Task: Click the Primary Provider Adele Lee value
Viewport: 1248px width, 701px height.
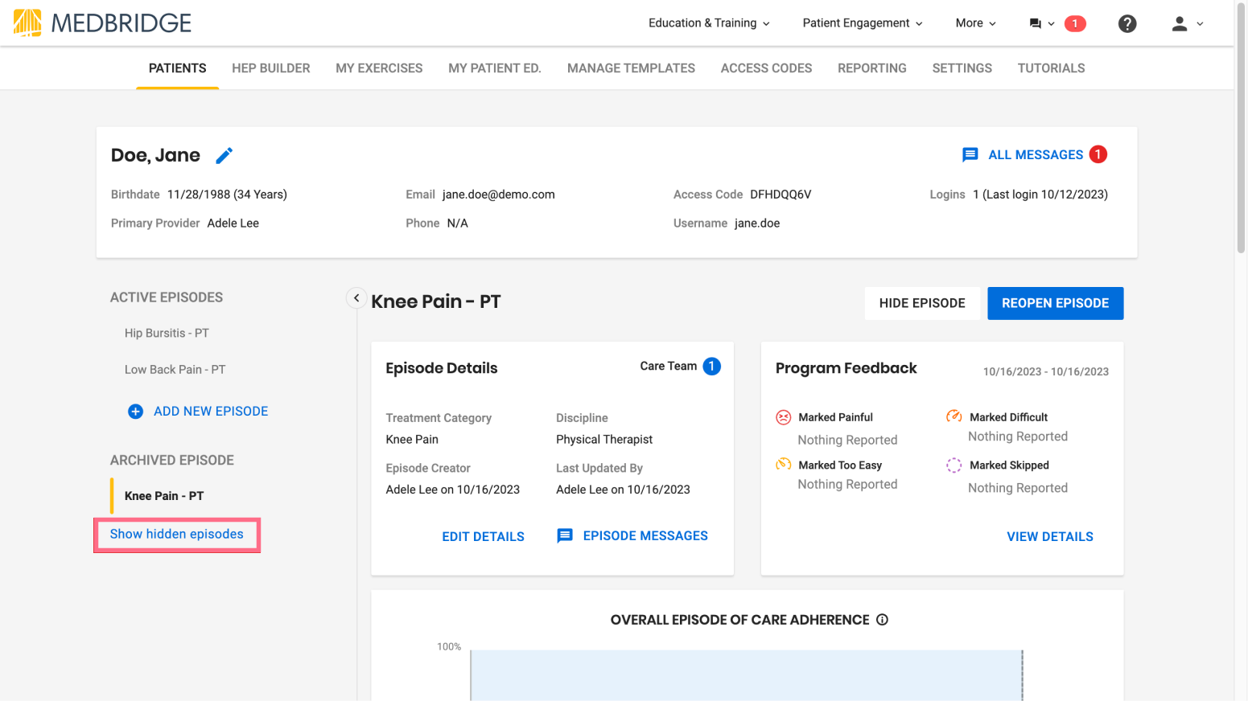Action: pyautogui.click(x=233, y=223)
